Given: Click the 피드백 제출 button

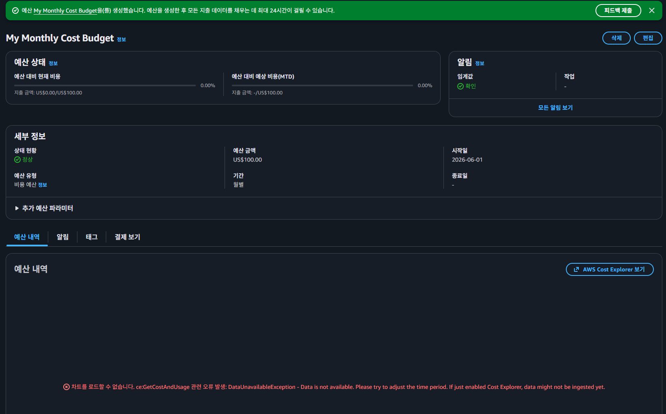Looking at the screenshot, I should click(618, 11).
